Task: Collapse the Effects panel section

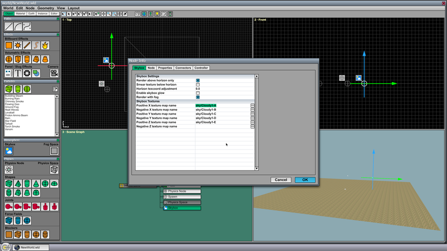Action: [58, 34]
